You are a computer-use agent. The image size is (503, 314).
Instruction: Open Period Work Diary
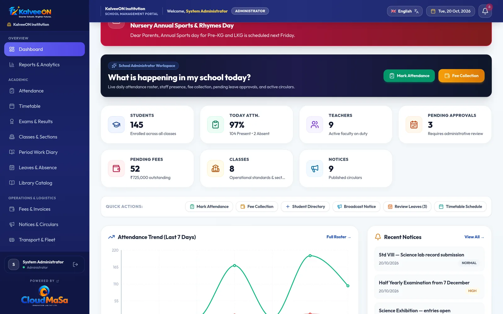(44, 152)
